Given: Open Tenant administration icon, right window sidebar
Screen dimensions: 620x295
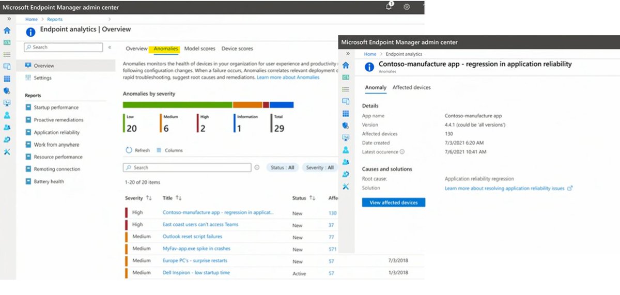Looking at the screenshot, I should [x=346, y=174].
